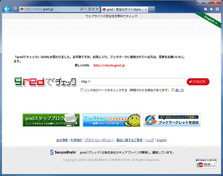Focus the http:// URL input field
Viewport: 223px width, 176px height.
pos(132,82)
